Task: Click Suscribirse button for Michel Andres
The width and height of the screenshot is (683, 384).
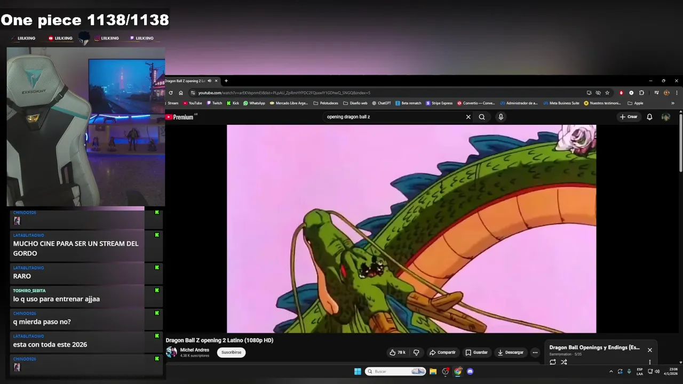Action: tap(231, 353)
